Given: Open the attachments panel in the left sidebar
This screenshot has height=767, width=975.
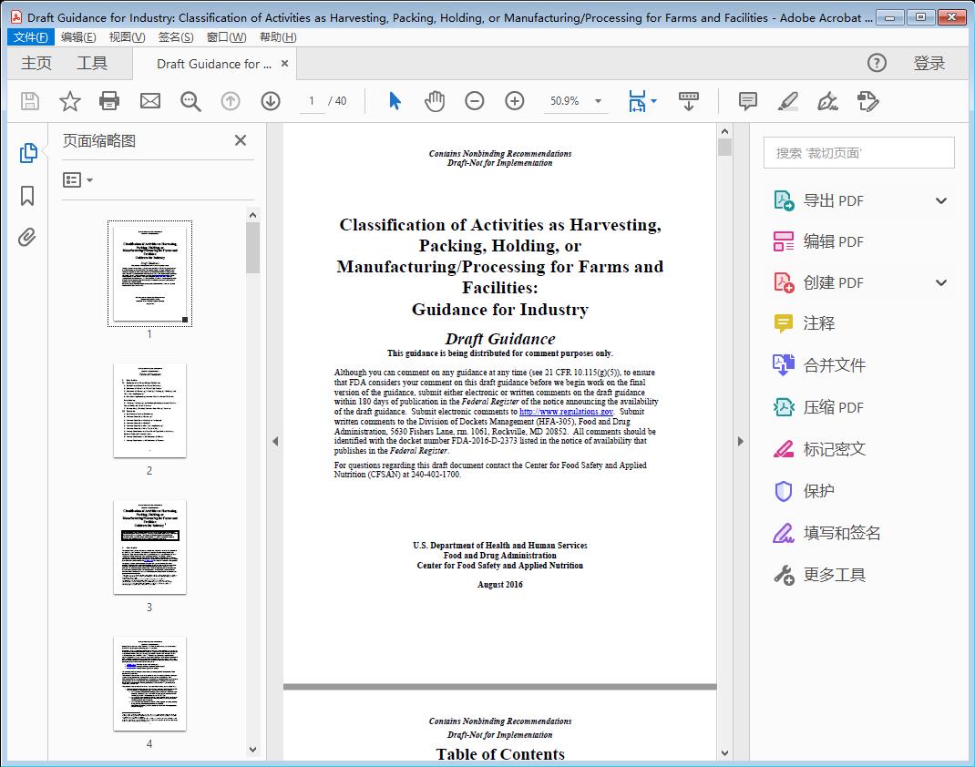Looking at the screenshot, I should (x=27, y=237).
